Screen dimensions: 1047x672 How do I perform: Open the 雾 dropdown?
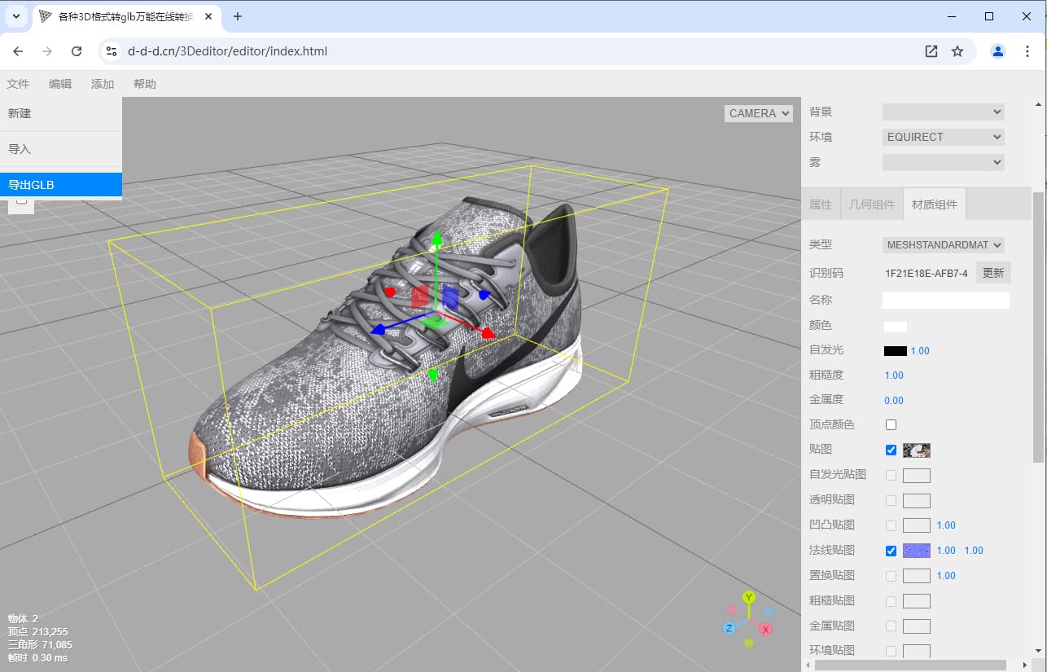pyautogui.click(x=944, y=162)
